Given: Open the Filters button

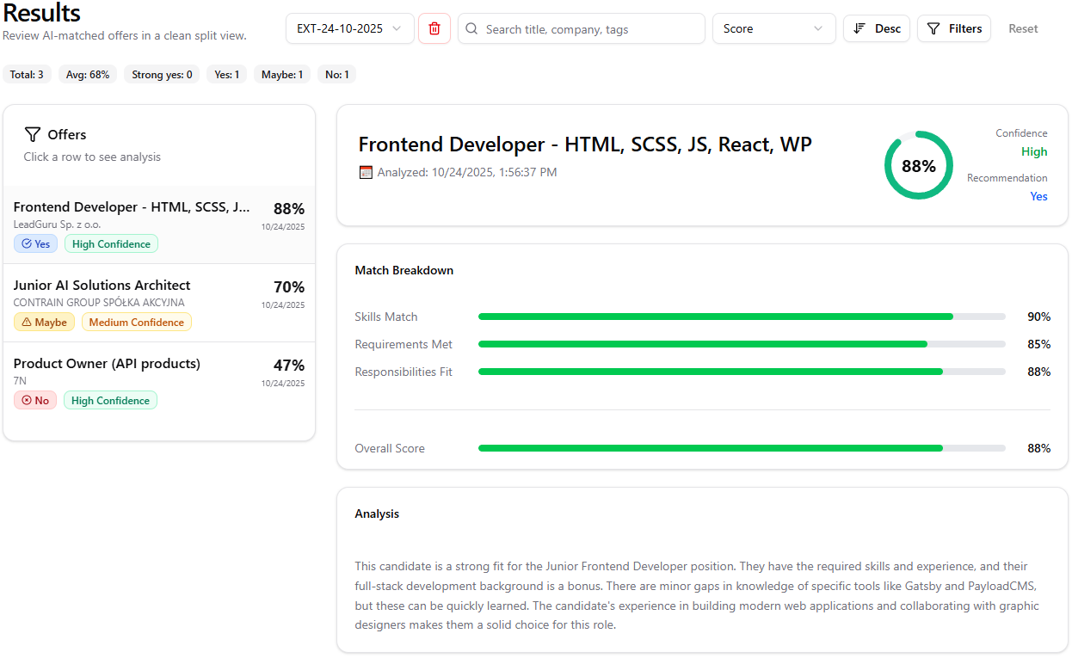Looking at the screenshot, I should (x=954, y=28).
